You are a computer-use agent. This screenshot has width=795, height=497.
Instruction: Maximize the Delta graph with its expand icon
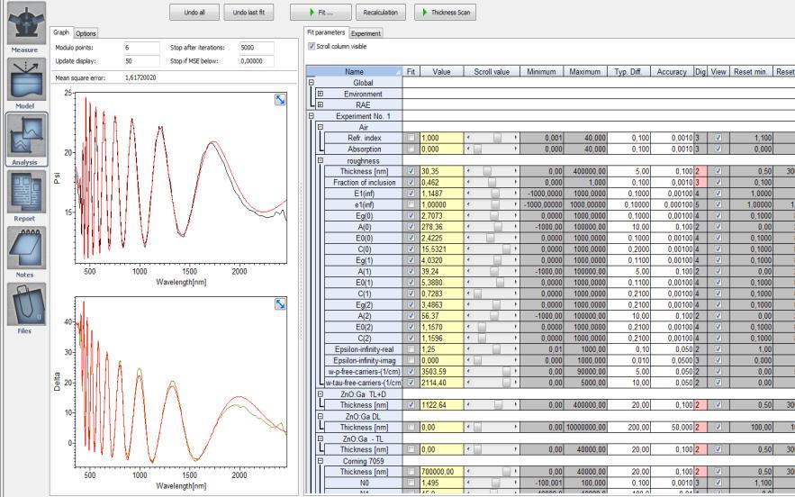pos(280,303)
